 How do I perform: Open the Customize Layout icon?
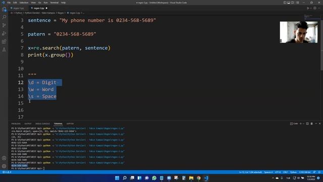pos(297,3)
